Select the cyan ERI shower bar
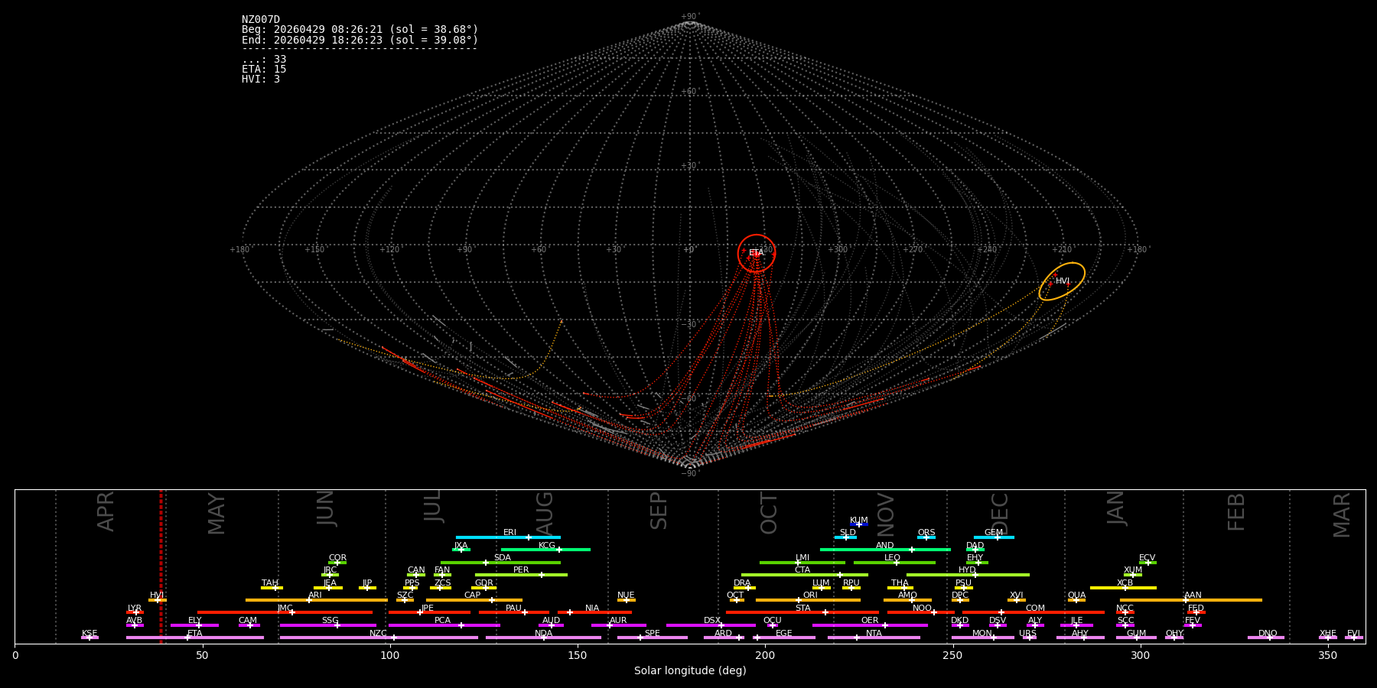Screen dimensions: 1377x688 coord(508,537)
